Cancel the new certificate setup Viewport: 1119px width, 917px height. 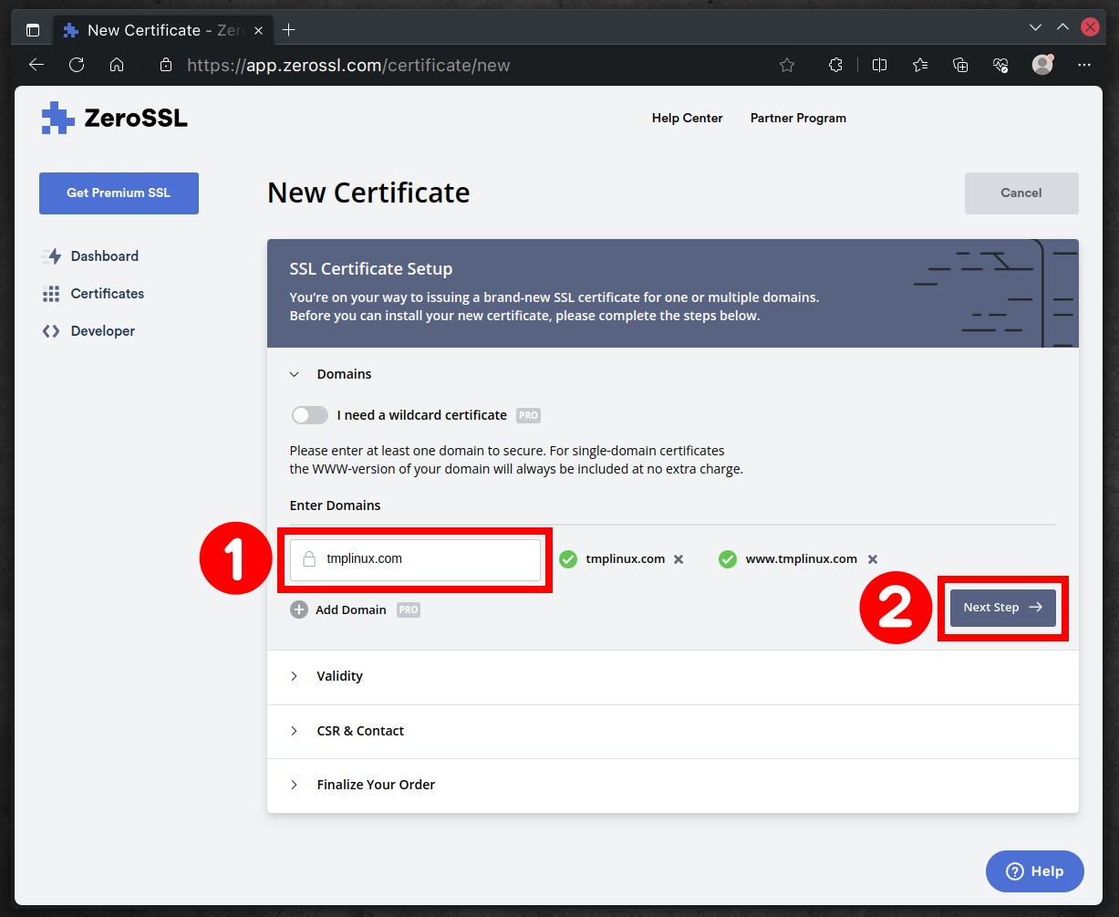[x=1021, y=193]
